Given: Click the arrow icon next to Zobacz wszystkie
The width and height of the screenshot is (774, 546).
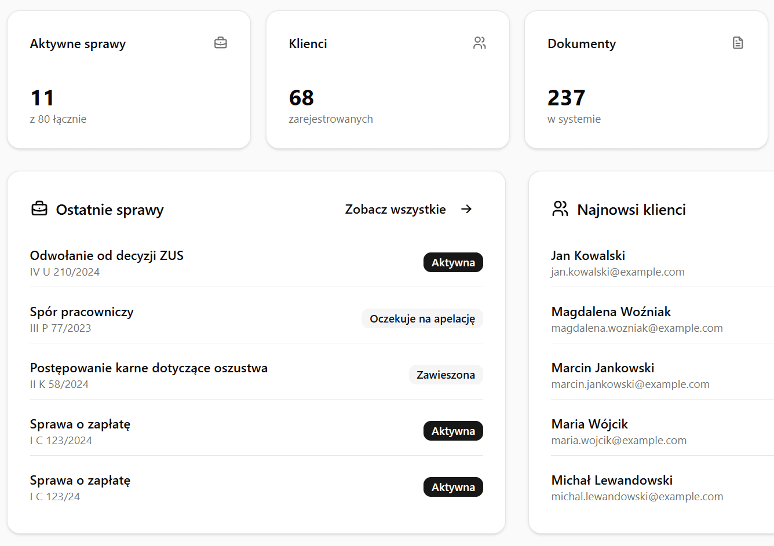Looking at the screenshot, I should point(466,209).
